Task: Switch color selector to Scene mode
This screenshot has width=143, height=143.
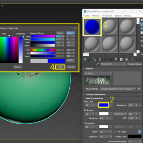Action: [60, 33]
